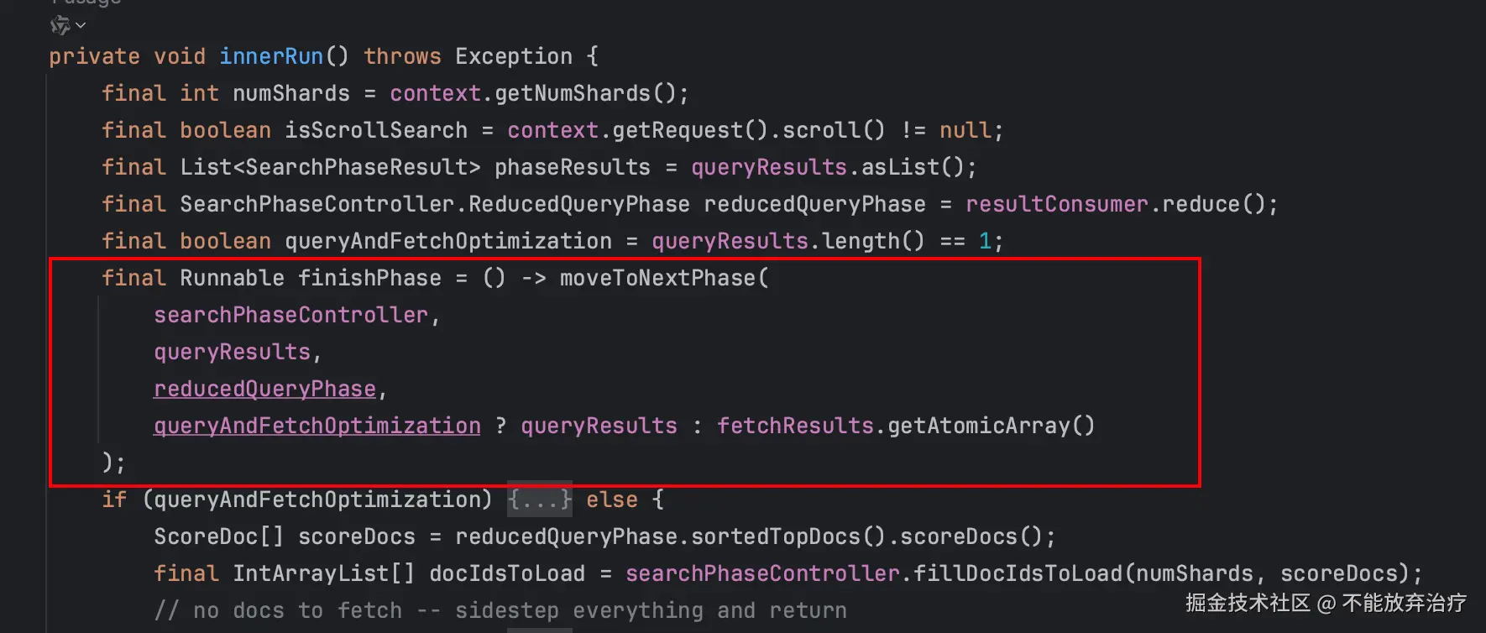Click resultConsumer in the reduce() line
Viewport: 1486px width, 633px height.
click(x=1057, y=204)
